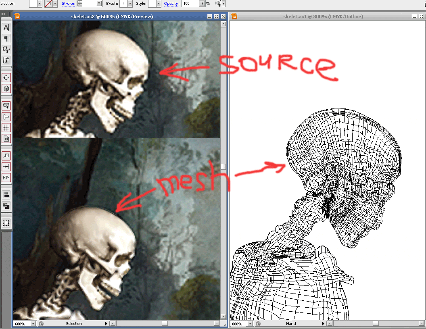Click the Selection tool status text
The image size is (426, 329).
coord(74,324)
